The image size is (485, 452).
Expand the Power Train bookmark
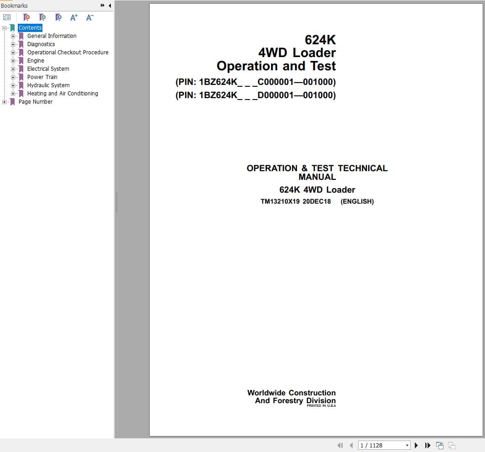coord(13,77)
